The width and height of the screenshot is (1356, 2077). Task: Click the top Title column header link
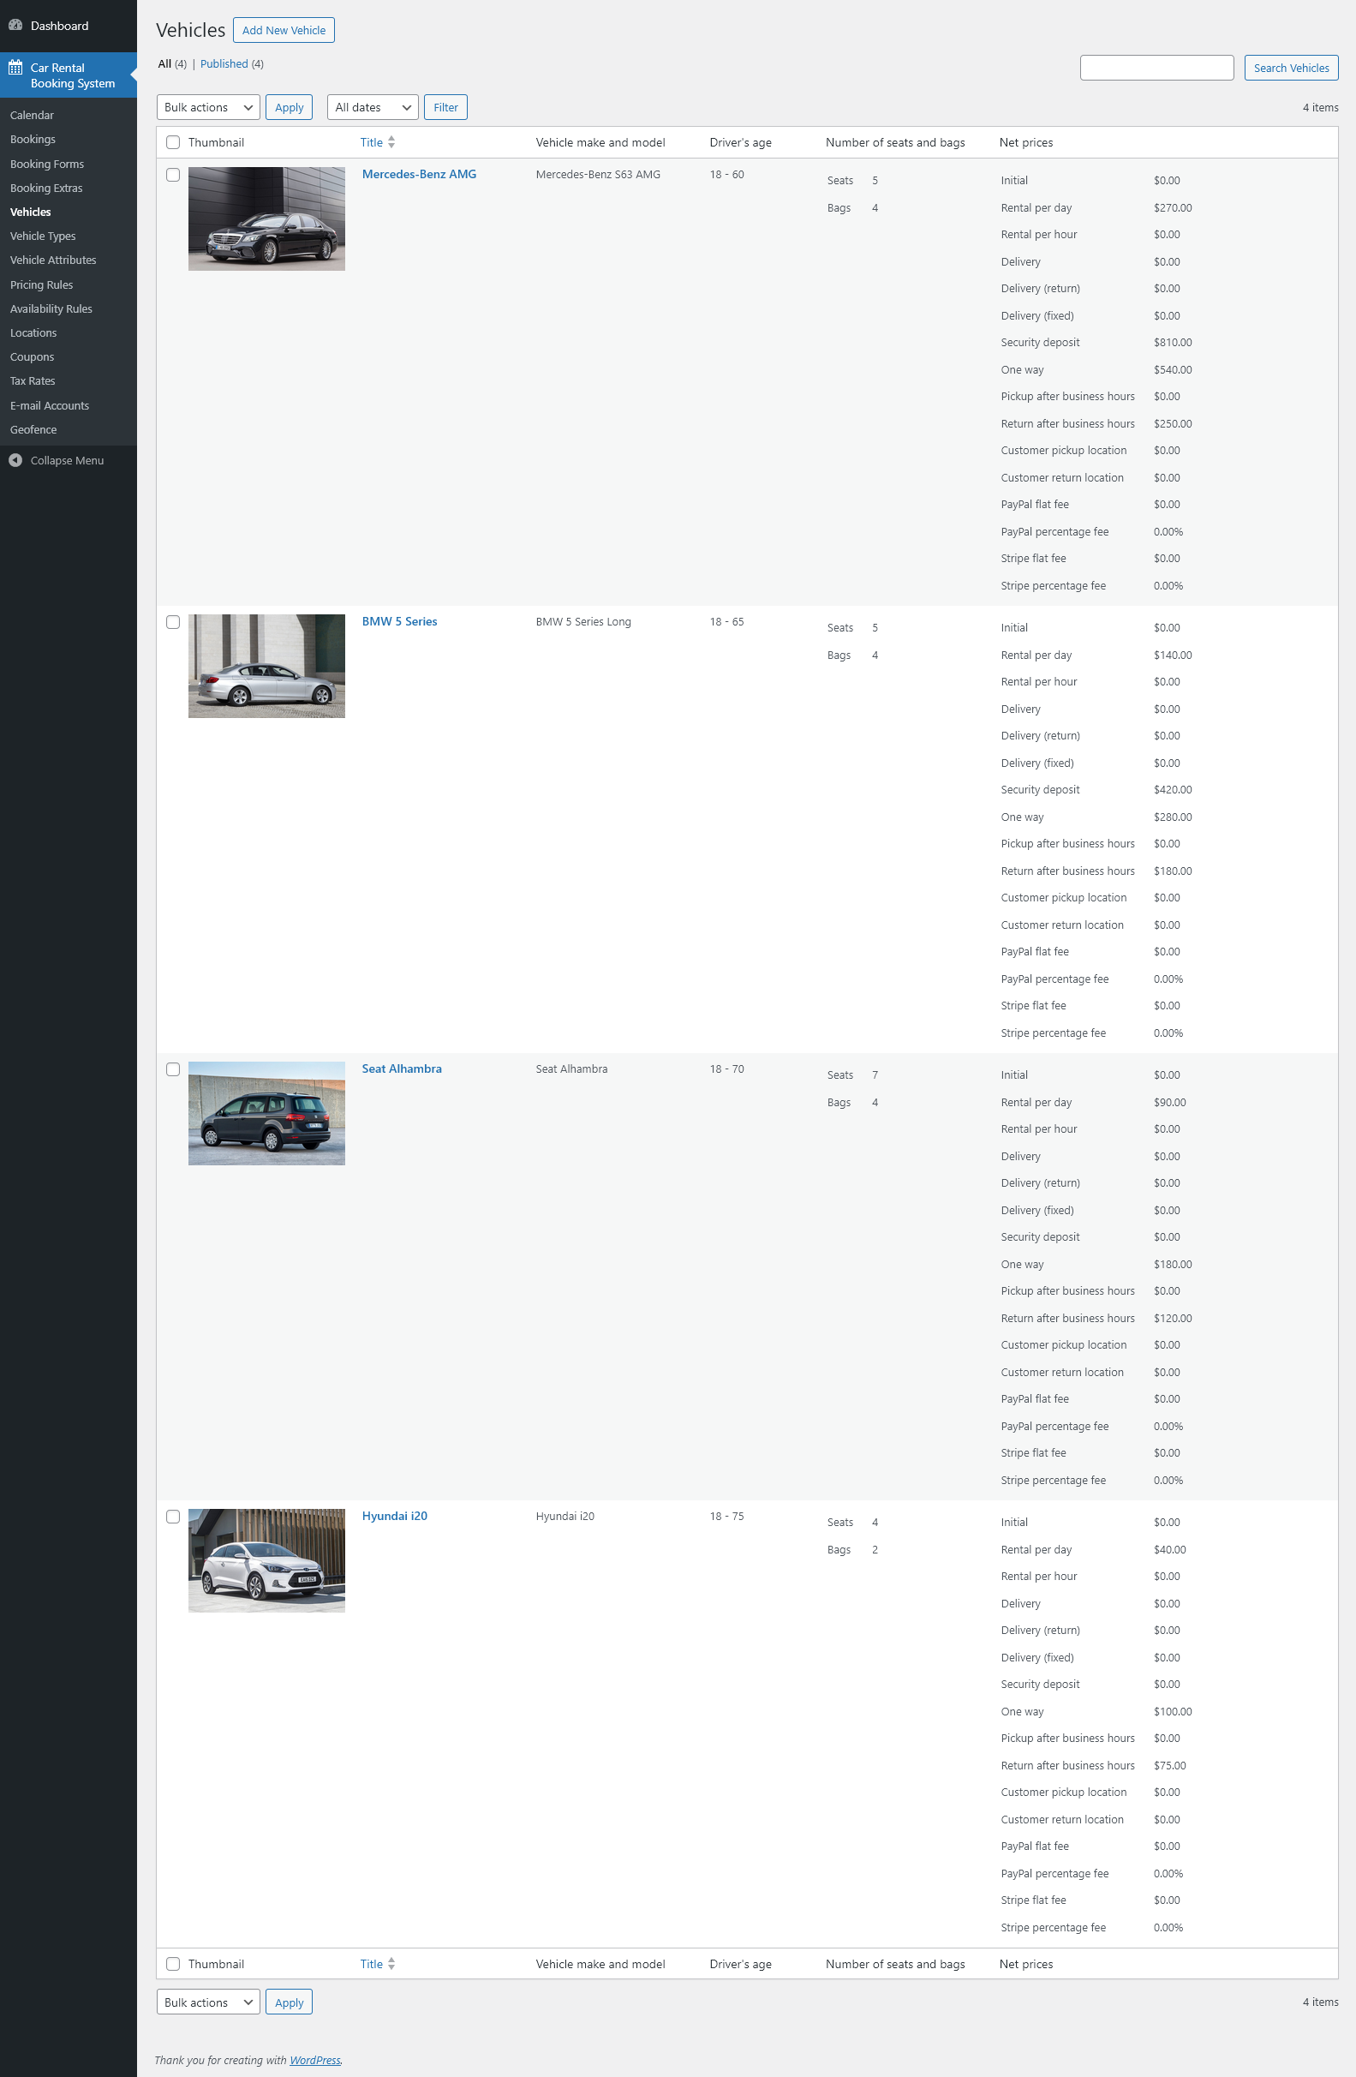(372, 142)
